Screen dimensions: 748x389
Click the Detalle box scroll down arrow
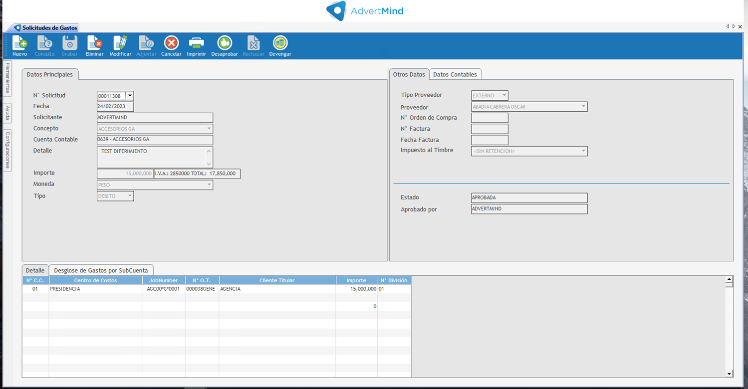point(209,164)
